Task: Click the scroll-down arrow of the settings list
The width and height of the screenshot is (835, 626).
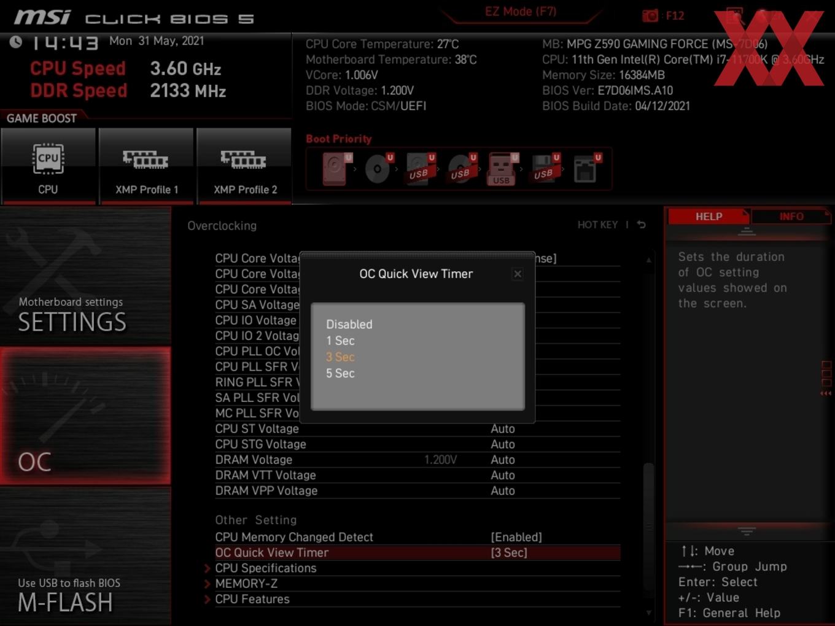Action: point(648,612)
